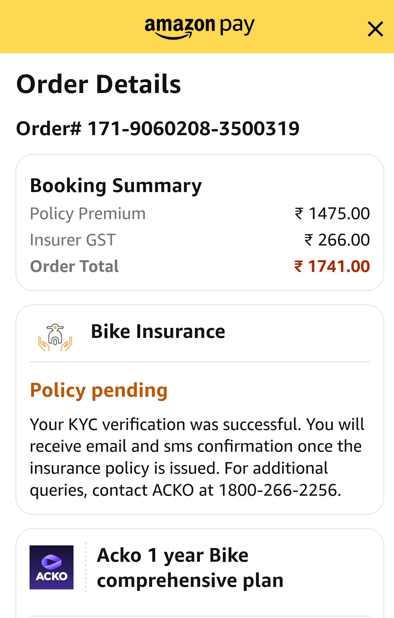Tap the bike insurance scooter icon
This screenshot has height=618, width=394.
click(55, 337)
